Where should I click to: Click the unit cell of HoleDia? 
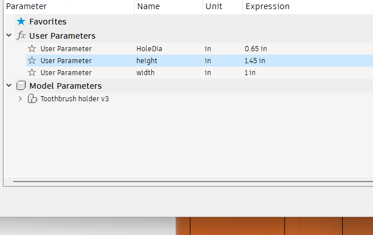pos(208,49)
